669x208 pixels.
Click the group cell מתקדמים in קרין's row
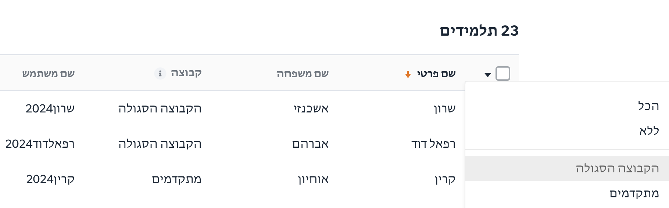click(x=176, y=179)
